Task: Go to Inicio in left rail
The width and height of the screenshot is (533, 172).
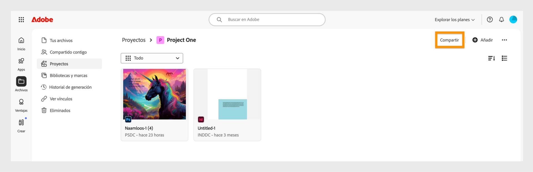Action: click(21, 44)
